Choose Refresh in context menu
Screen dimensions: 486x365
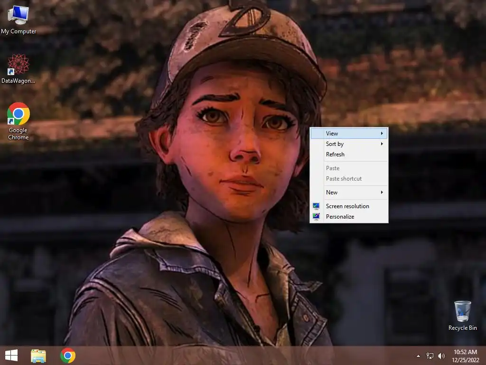349,154
